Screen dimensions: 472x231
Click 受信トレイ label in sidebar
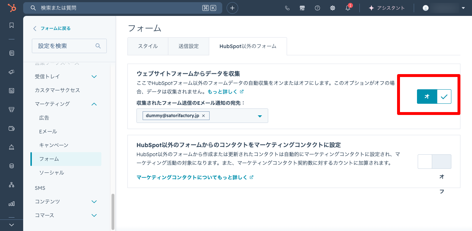(47, 77)
